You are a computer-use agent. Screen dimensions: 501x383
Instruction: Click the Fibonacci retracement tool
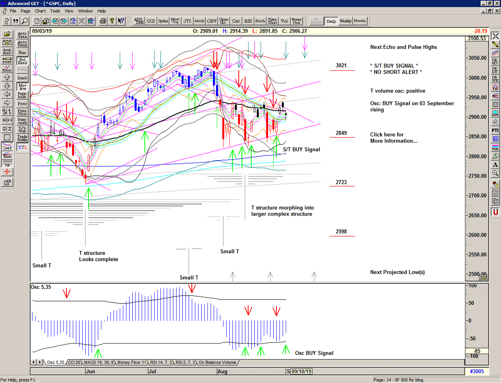[x=495, y=61]
